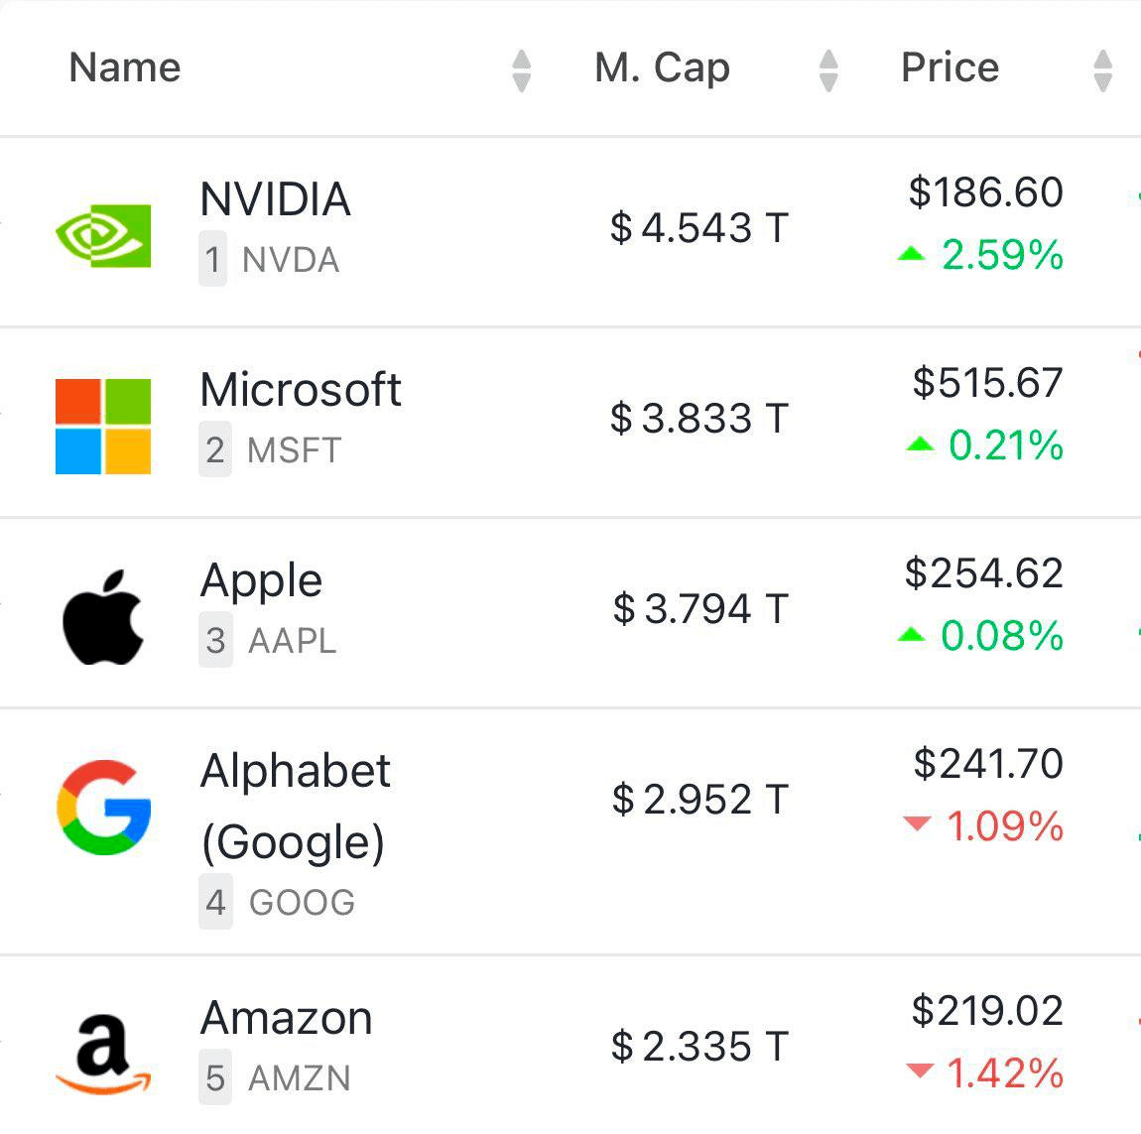
Task: Sort by M. Cap using sort arrows
Action: point(829,70)
